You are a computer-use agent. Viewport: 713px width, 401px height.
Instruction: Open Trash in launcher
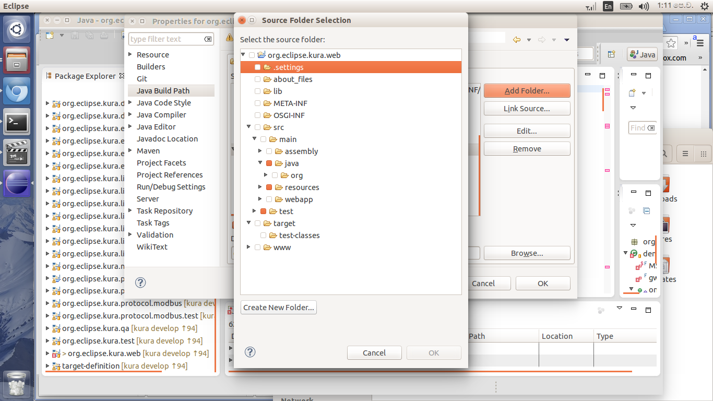coord(17,384)
